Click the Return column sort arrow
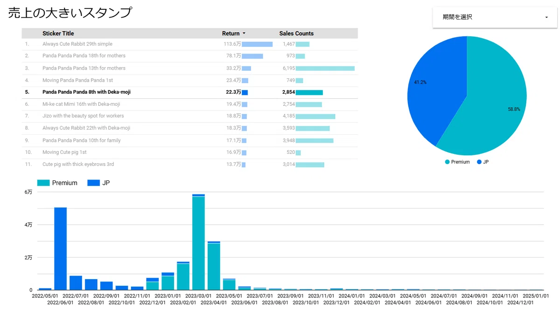Image resolution: width=560 pixels, height=310 pixels. [x=244, y=34]
